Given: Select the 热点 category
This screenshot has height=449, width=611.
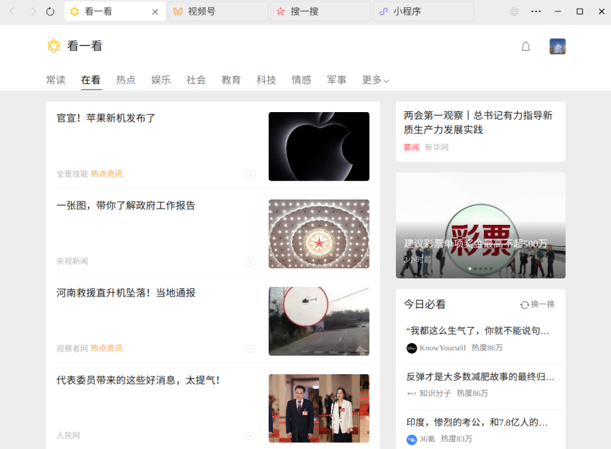Looking at the screenshot, I should click(126, 80).
